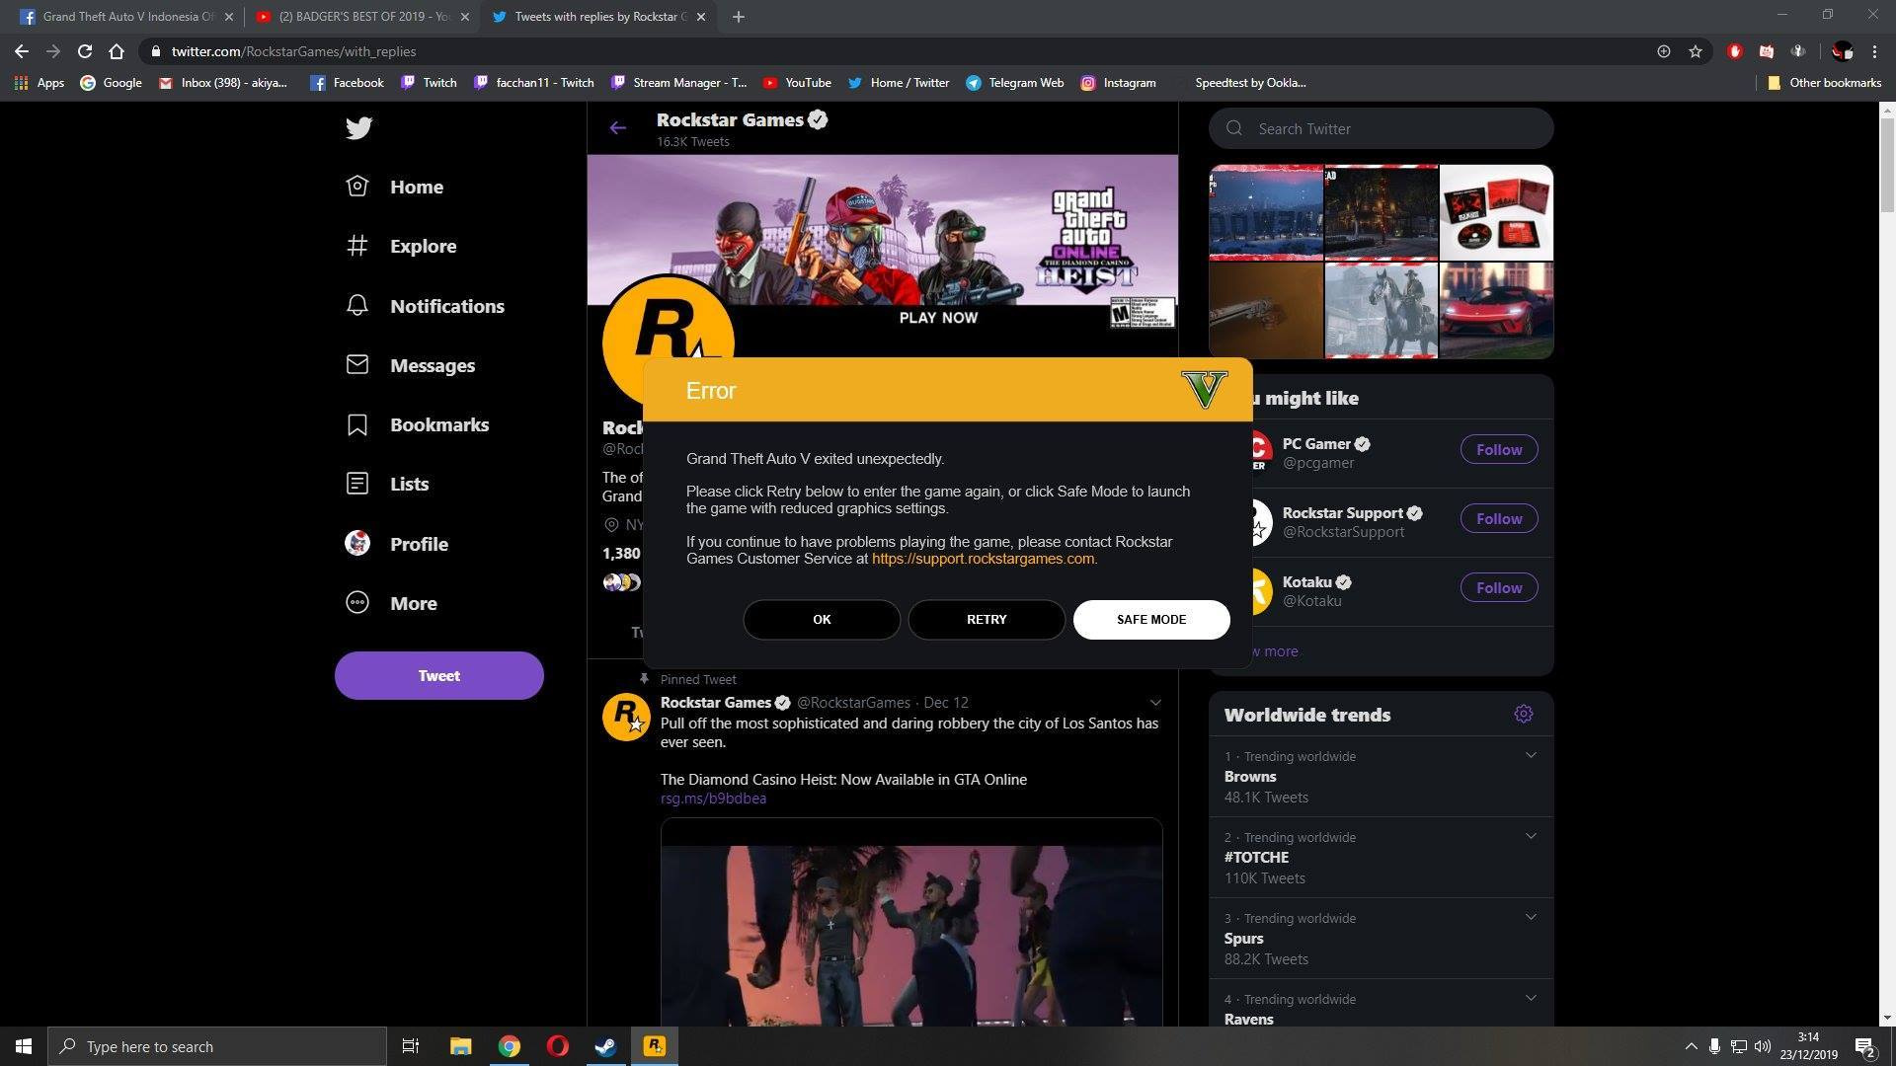The image size is (1896, 1066).
Task: Click RETRY in the error dialog
Action: 986,620
